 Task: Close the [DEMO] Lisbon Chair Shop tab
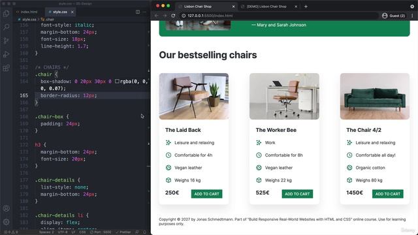tap(296, 7)
